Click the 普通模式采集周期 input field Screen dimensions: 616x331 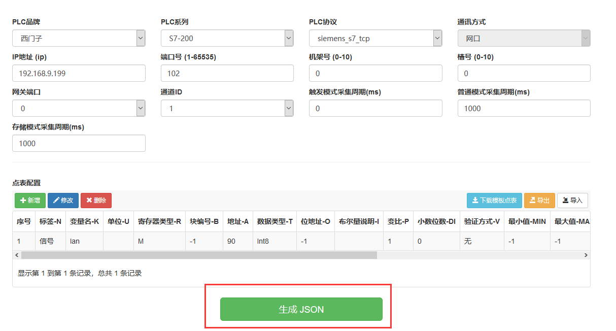pos(524,108)
